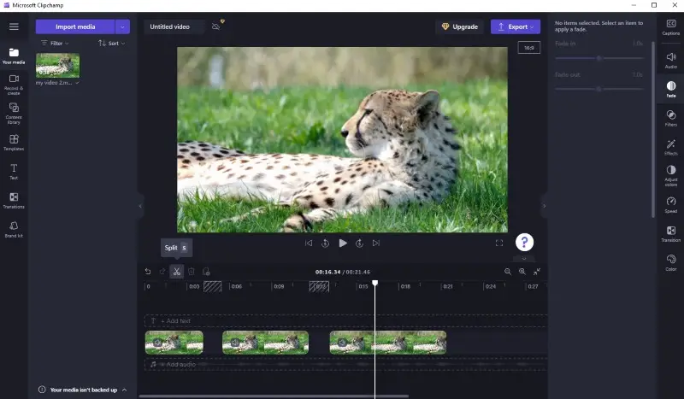
Task: Open Speed panel
Action: (671, 205)
